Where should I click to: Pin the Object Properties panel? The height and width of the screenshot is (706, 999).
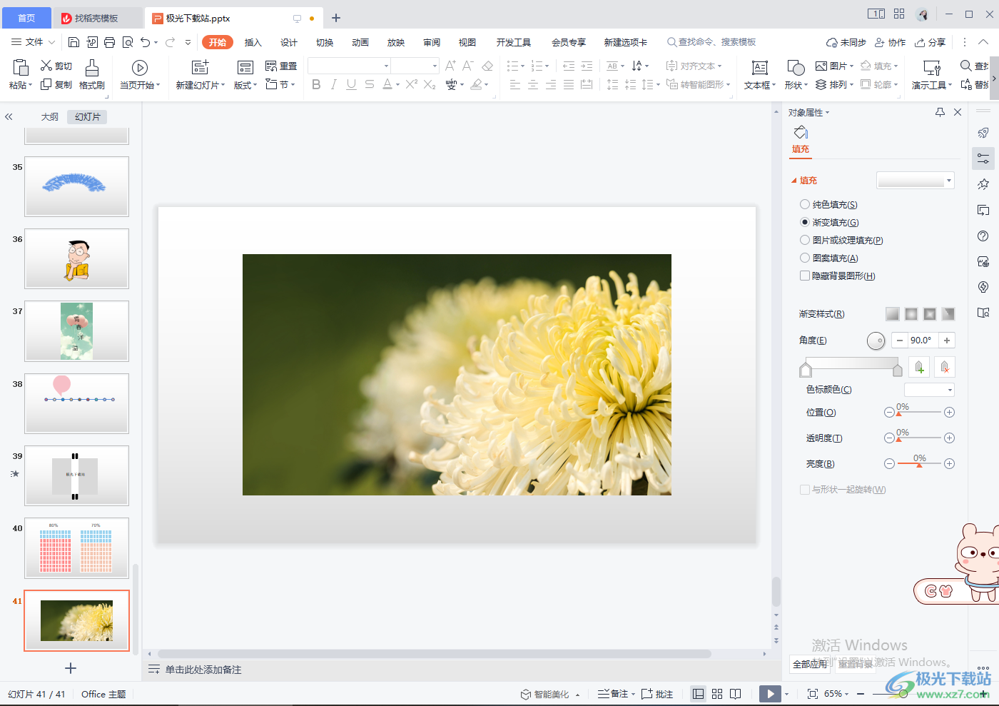[940, 112]
